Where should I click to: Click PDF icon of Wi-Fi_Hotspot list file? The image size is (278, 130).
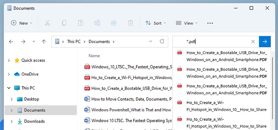(87, 77)
